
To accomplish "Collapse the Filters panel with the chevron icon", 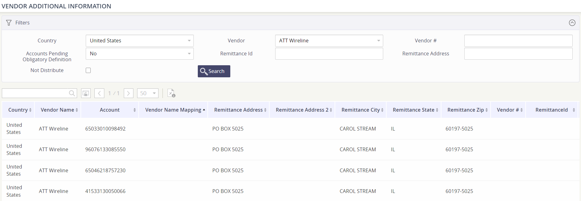I will (x=572, y=23).
